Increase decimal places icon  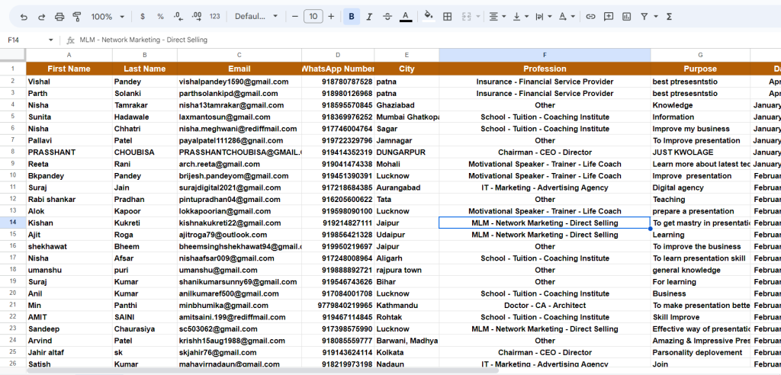coord(196,17)
